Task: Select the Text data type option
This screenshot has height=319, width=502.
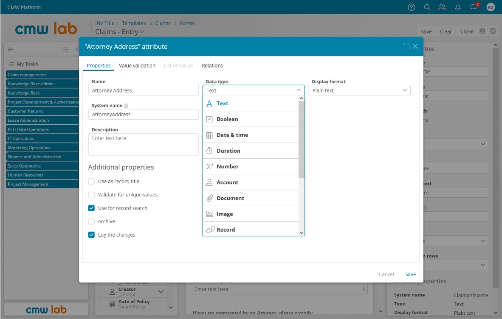Action: [x=251, y=103]
